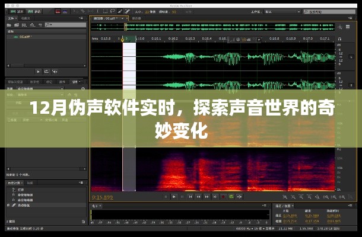Click the headphone icon beside the ruler
This screenshot has height=237, width=362.
(339, 39)
